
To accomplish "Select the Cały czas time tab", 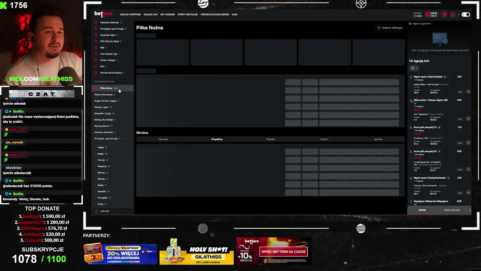I will click(x=163, y=139).
